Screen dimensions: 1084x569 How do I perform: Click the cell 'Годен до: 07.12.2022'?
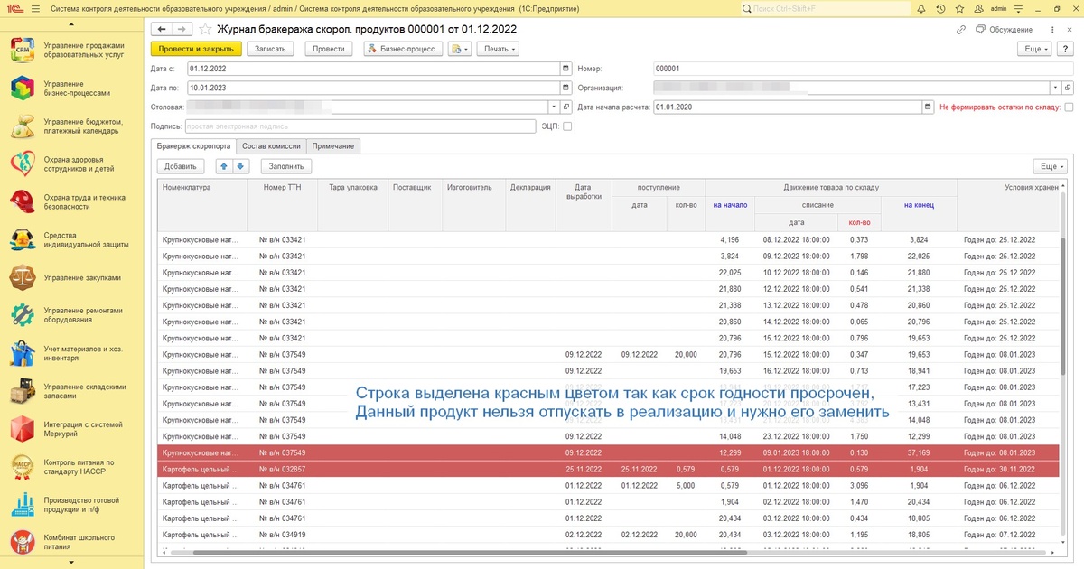(1008, 535)
